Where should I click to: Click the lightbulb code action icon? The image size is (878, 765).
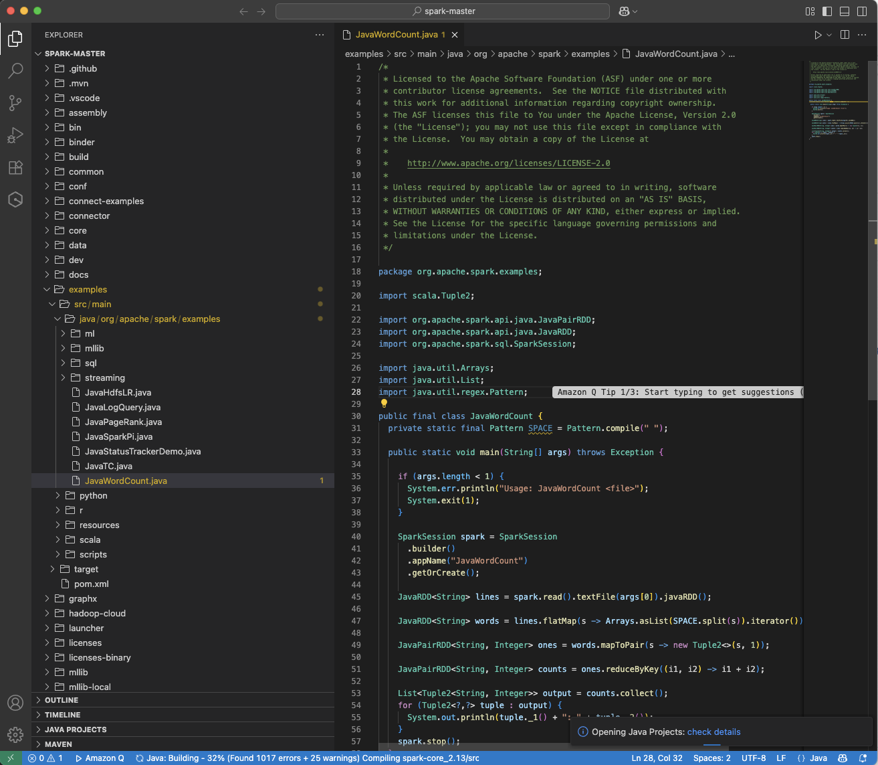384,404
